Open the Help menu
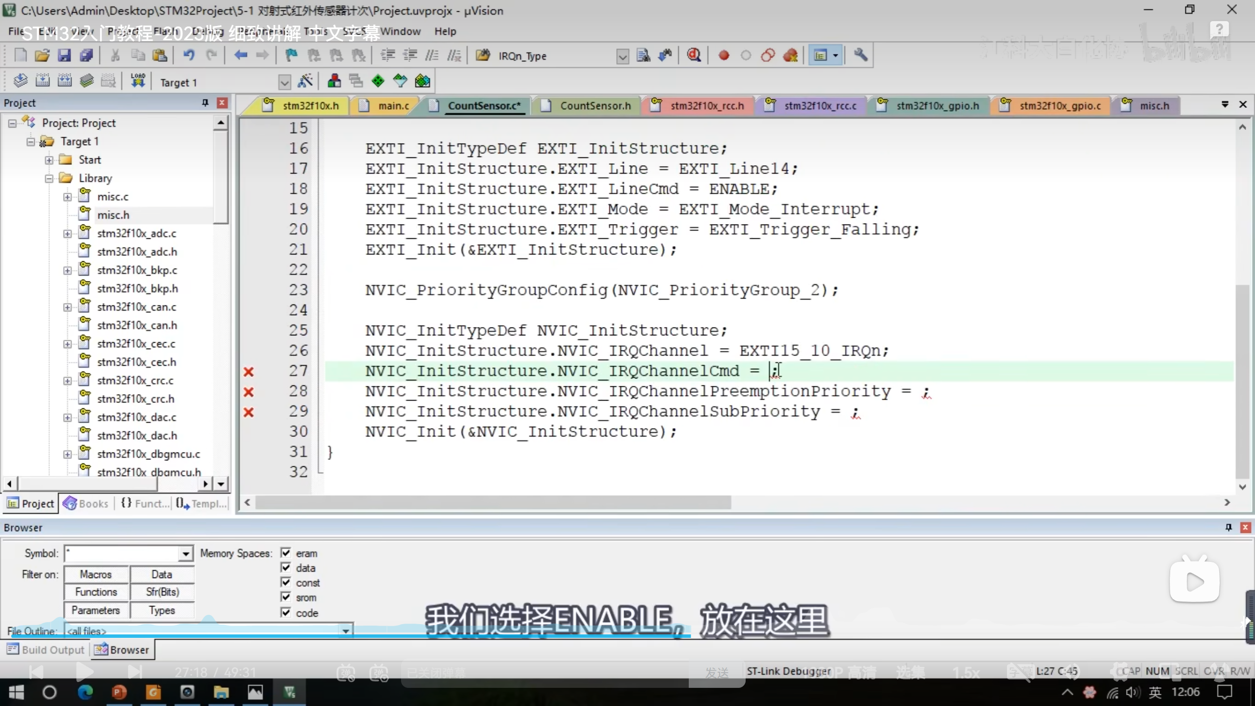 pyautogui.click(x=445, y=31)
